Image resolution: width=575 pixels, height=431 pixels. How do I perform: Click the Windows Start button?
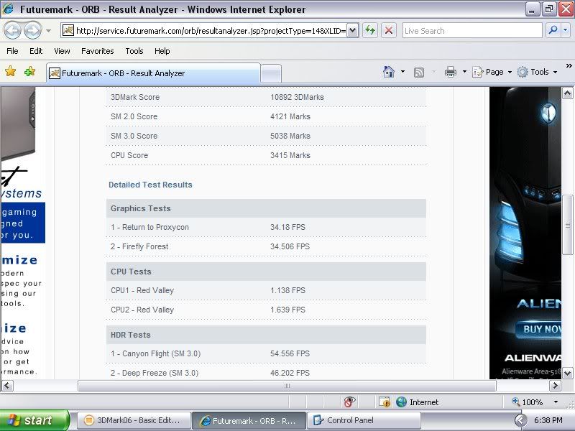(33, 420)
